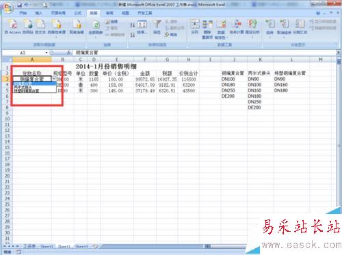Select third option in validation dropdown list
The width and height of the screenshot is (342, 255).
[34, 90]
